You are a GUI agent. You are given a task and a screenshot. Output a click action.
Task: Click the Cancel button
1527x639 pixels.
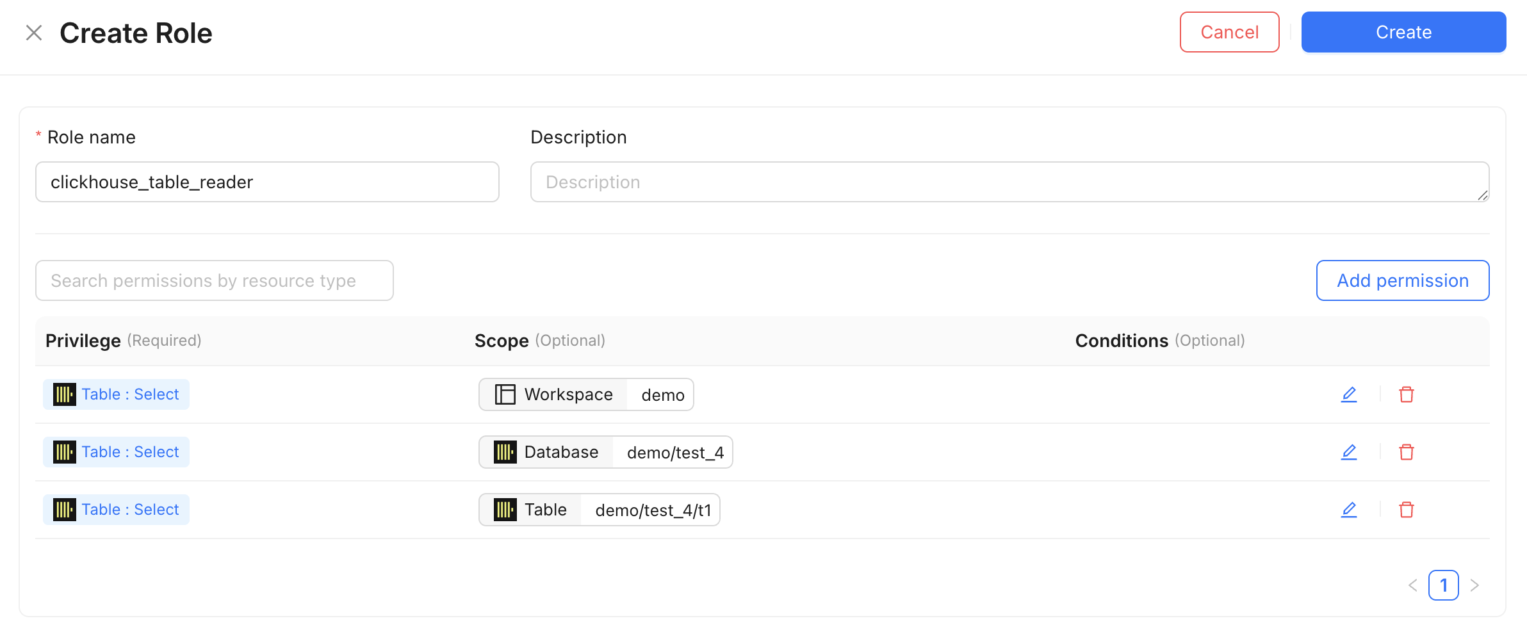point(1229,32)
